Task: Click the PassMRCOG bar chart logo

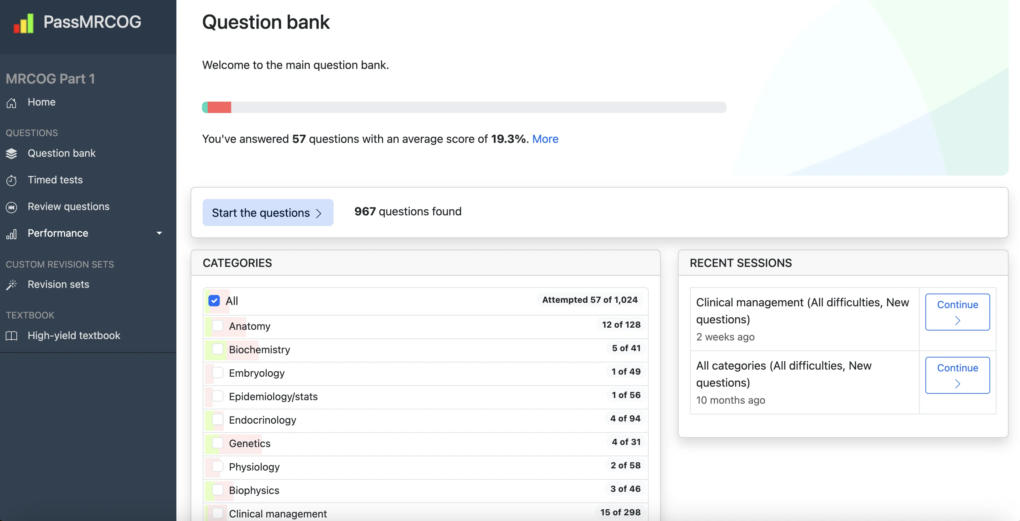Action: point(23,23)
